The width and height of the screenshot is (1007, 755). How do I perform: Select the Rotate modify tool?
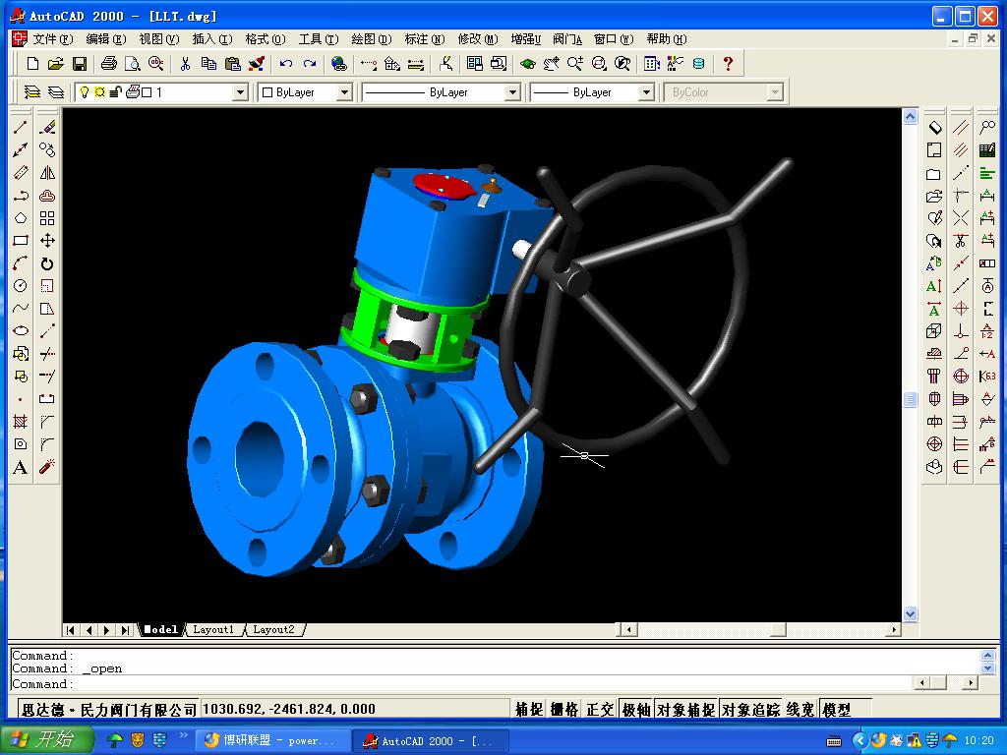(x=47, y=263)
